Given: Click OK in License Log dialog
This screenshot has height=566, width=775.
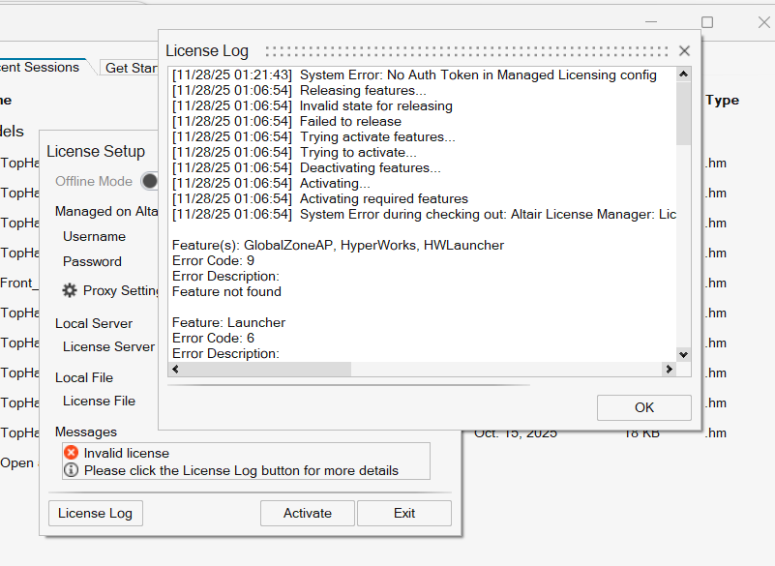Looking at the screenshot, I should (x=644, y=408).
